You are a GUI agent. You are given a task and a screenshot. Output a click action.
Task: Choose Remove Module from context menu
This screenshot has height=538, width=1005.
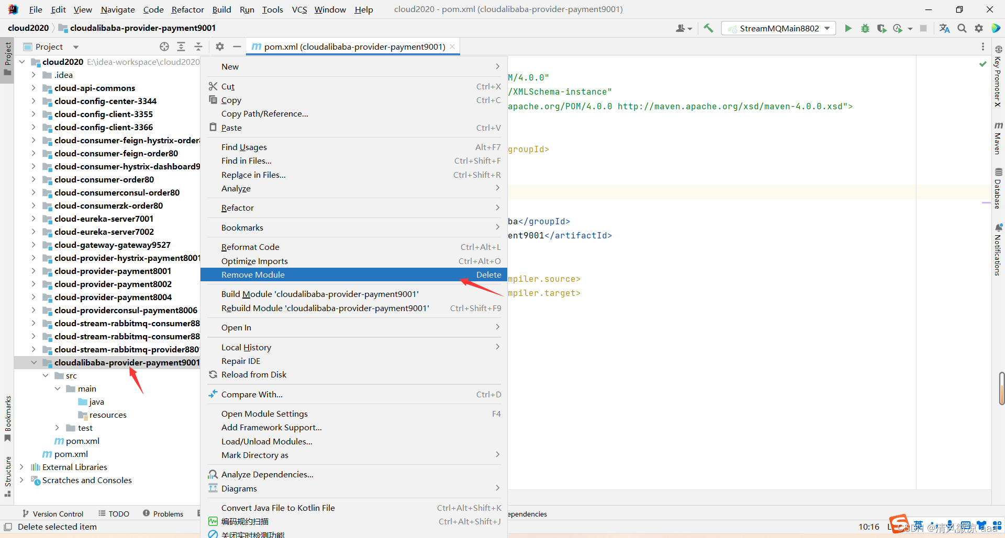[354, 274]
